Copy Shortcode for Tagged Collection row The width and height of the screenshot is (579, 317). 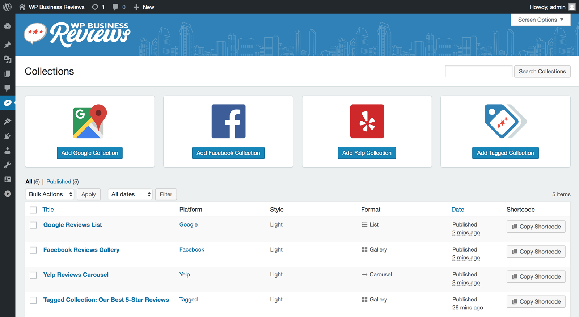536,301
